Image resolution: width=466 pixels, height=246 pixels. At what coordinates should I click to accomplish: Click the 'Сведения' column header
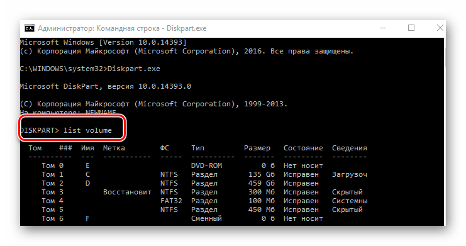[x=350, y=148]
